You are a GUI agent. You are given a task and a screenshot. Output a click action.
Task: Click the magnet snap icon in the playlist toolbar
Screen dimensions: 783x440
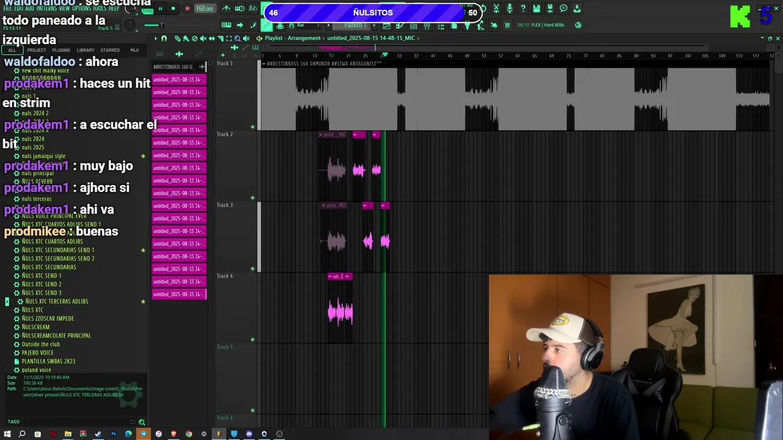[164, 38]
